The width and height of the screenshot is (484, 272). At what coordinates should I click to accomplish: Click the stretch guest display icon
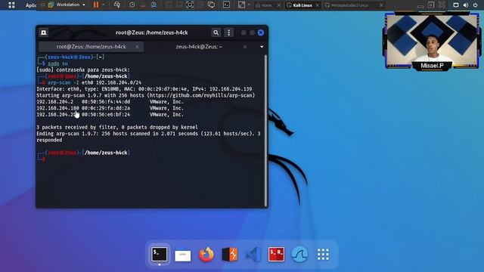coord(241,5)
